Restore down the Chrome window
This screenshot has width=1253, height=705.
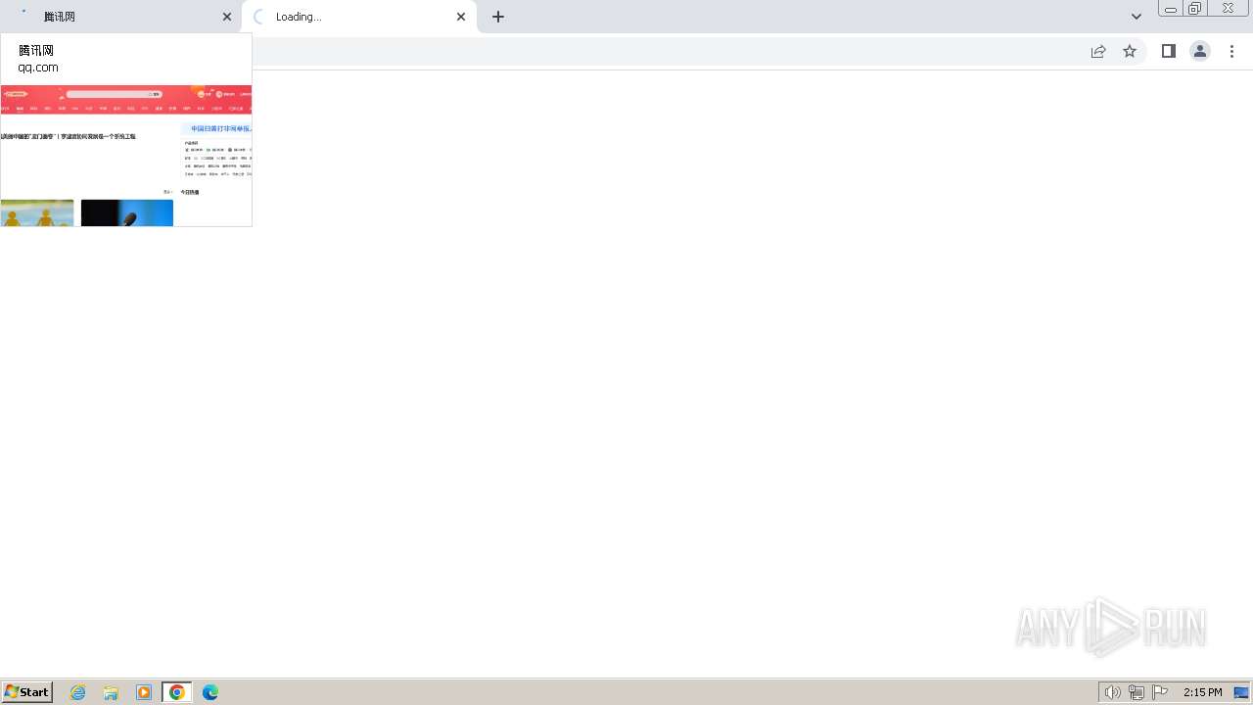(x=1195, y=9)
